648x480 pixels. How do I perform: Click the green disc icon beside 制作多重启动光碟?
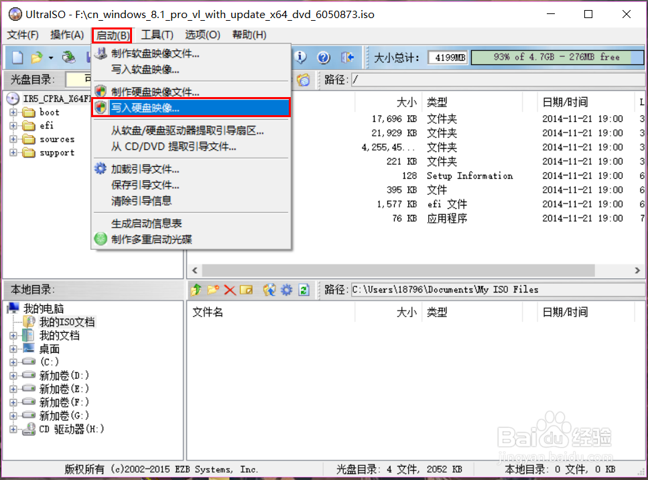[x=101, y=239]
